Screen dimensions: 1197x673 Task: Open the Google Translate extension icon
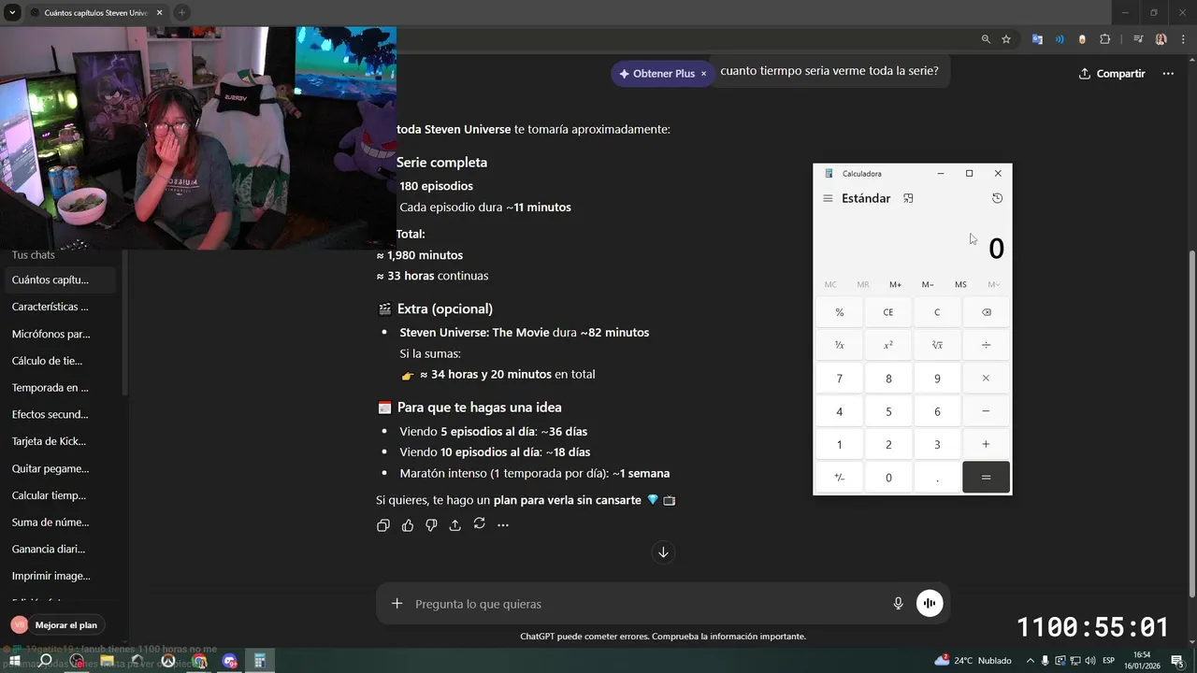(x=1037, y=39)
